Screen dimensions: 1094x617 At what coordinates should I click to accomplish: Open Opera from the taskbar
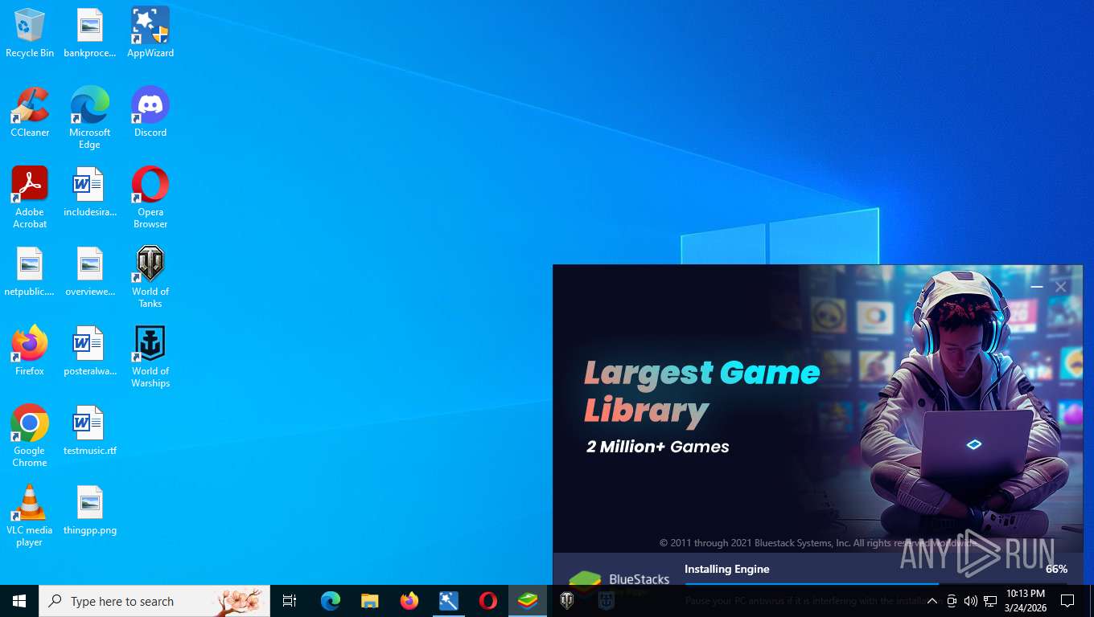coord(488,601)
